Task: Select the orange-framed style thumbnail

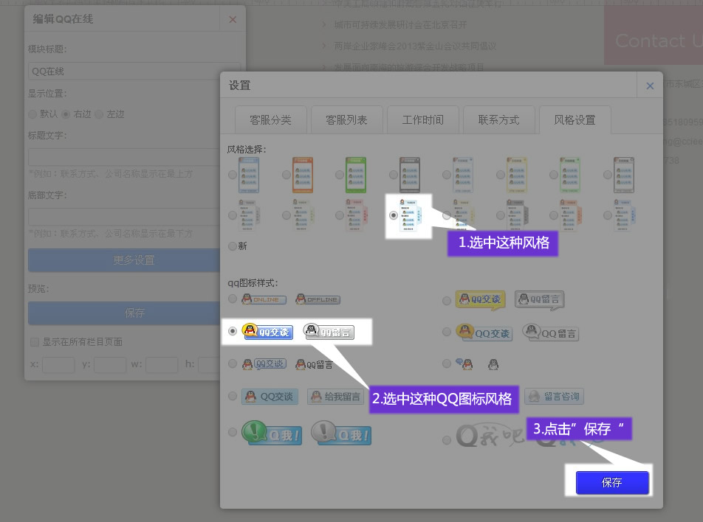Action: point(303,175)
